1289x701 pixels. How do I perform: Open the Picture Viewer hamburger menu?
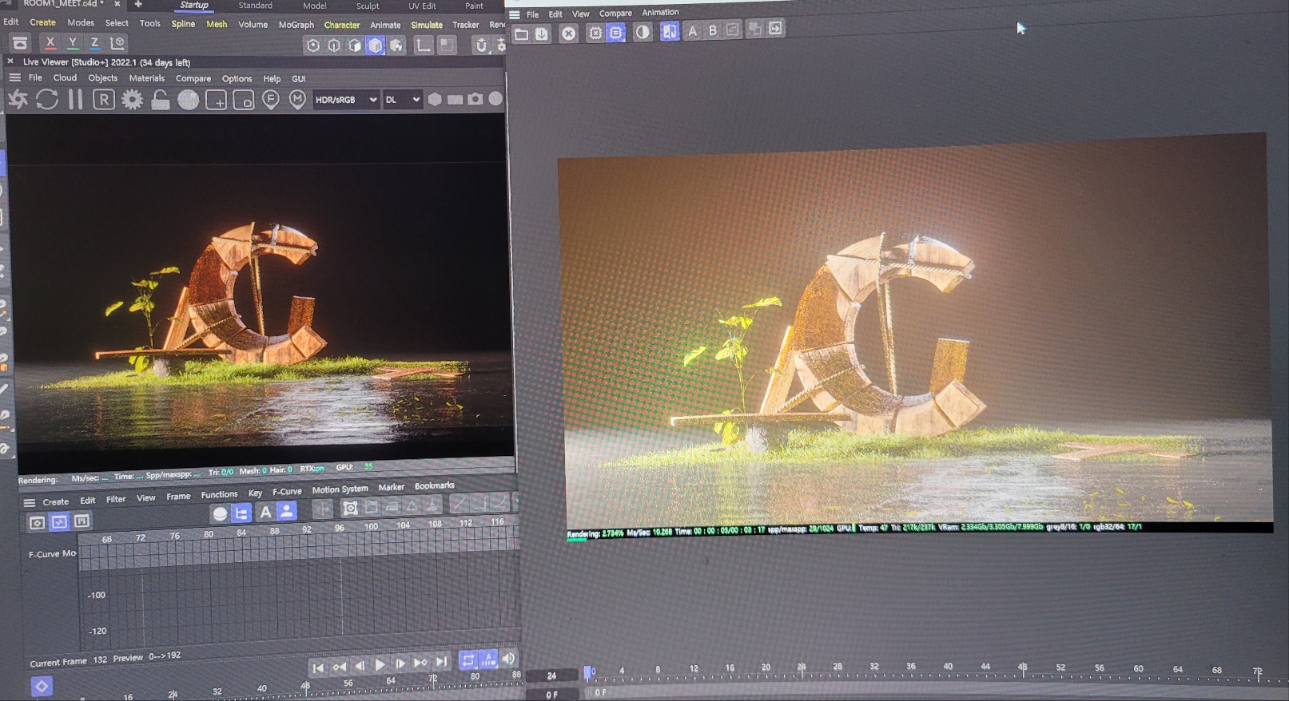pos(515,14)
